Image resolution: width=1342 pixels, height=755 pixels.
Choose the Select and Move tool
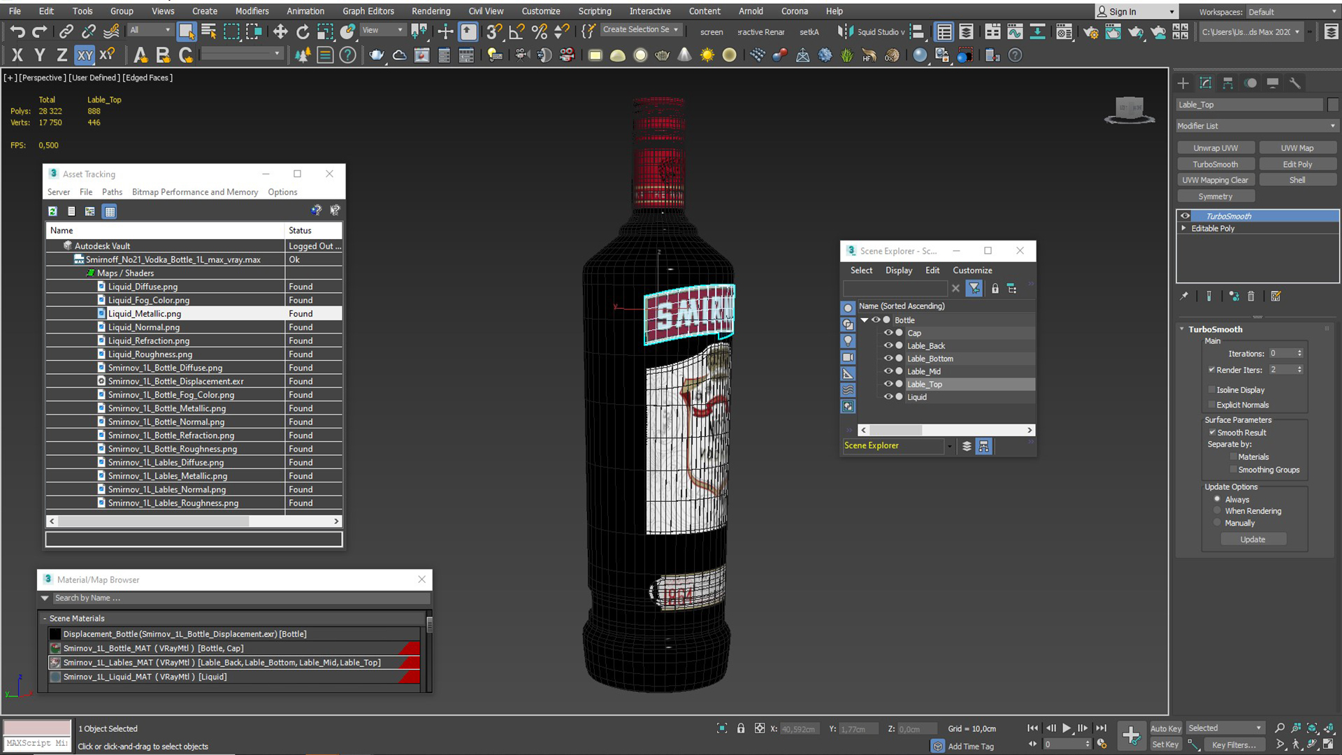point(280,31)
